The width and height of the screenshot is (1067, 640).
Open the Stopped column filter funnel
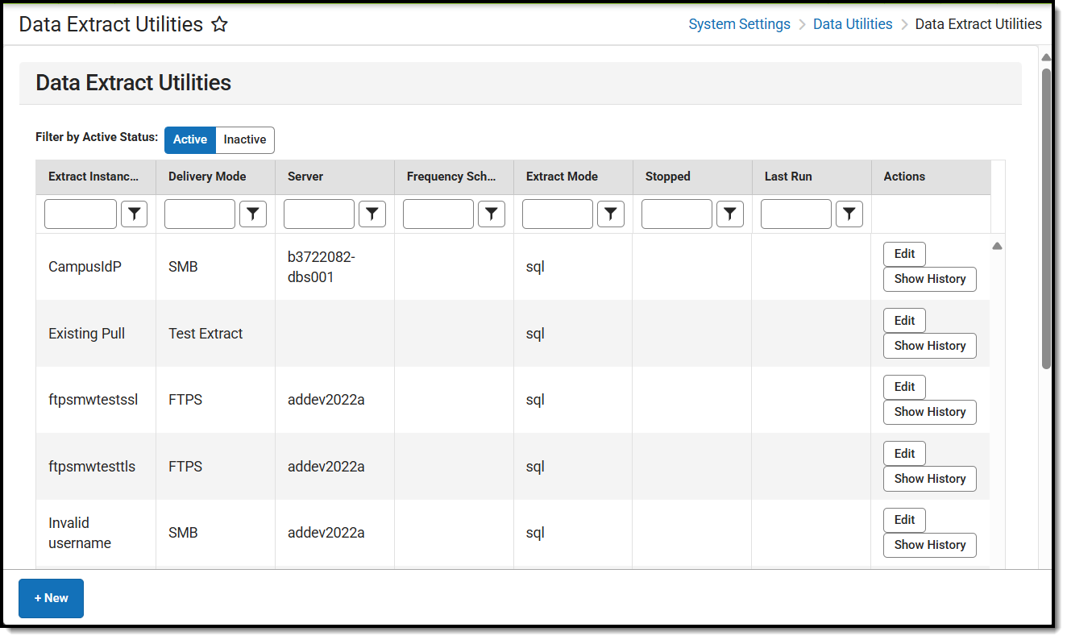coord(730,214)
